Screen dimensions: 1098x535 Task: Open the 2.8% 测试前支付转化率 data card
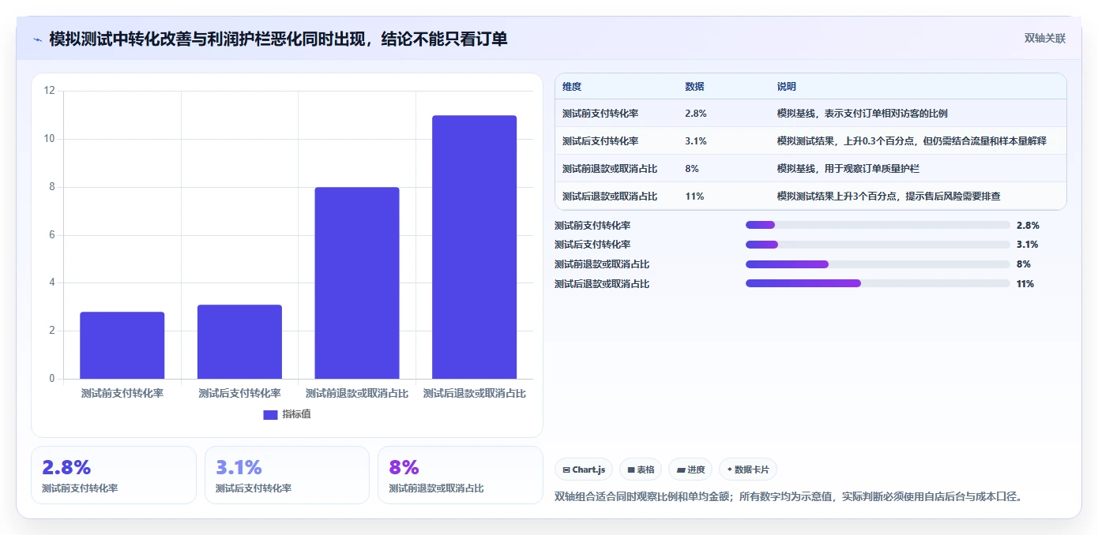coord(114,475)
